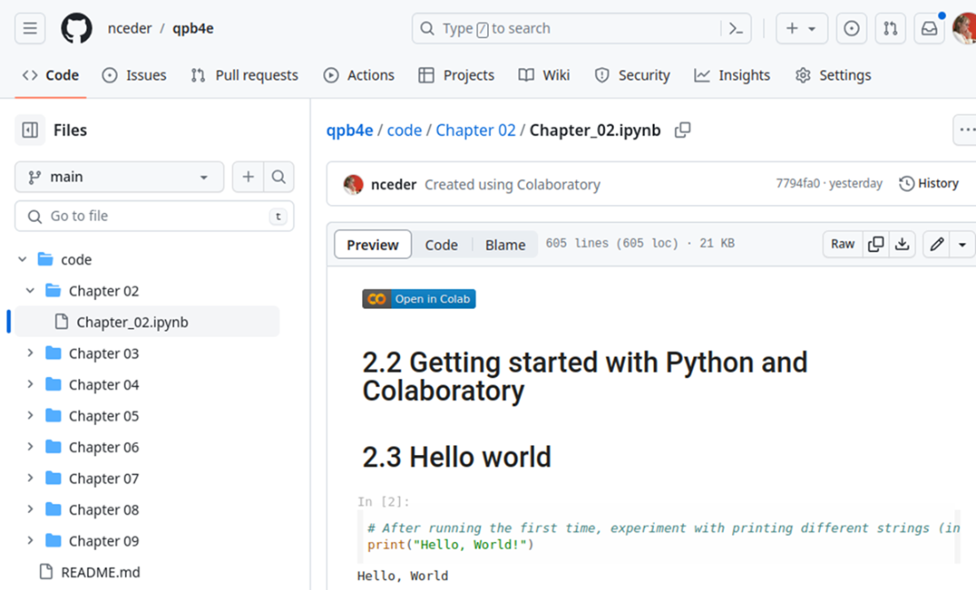
Task: Open the Create new dropdown in top bar
Action: [801, 28]
